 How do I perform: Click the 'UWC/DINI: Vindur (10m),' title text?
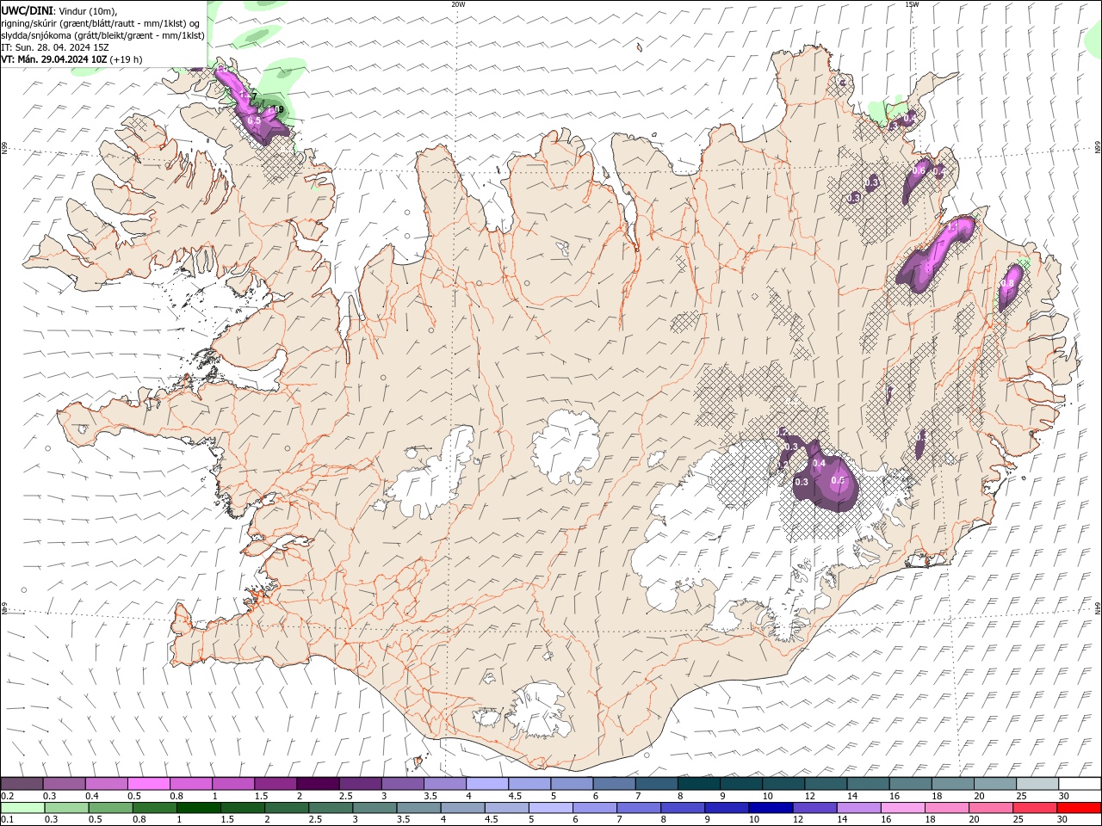point(59,10)
